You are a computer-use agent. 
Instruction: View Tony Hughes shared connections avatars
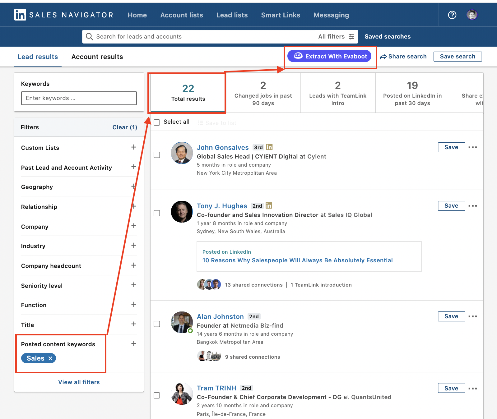[209, 284]
